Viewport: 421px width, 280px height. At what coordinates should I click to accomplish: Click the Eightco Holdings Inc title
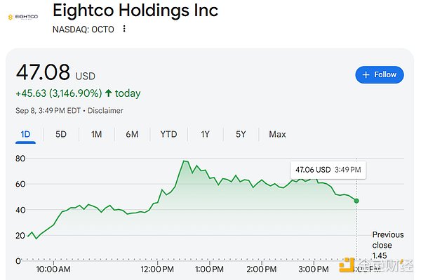(135, 11)
